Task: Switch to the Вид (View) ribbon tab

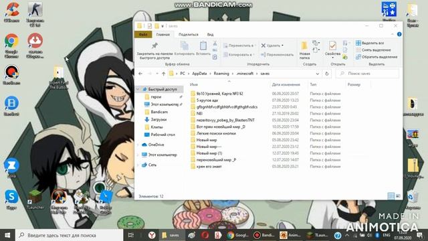Action: pyautogui.click(x=210, y=34)
